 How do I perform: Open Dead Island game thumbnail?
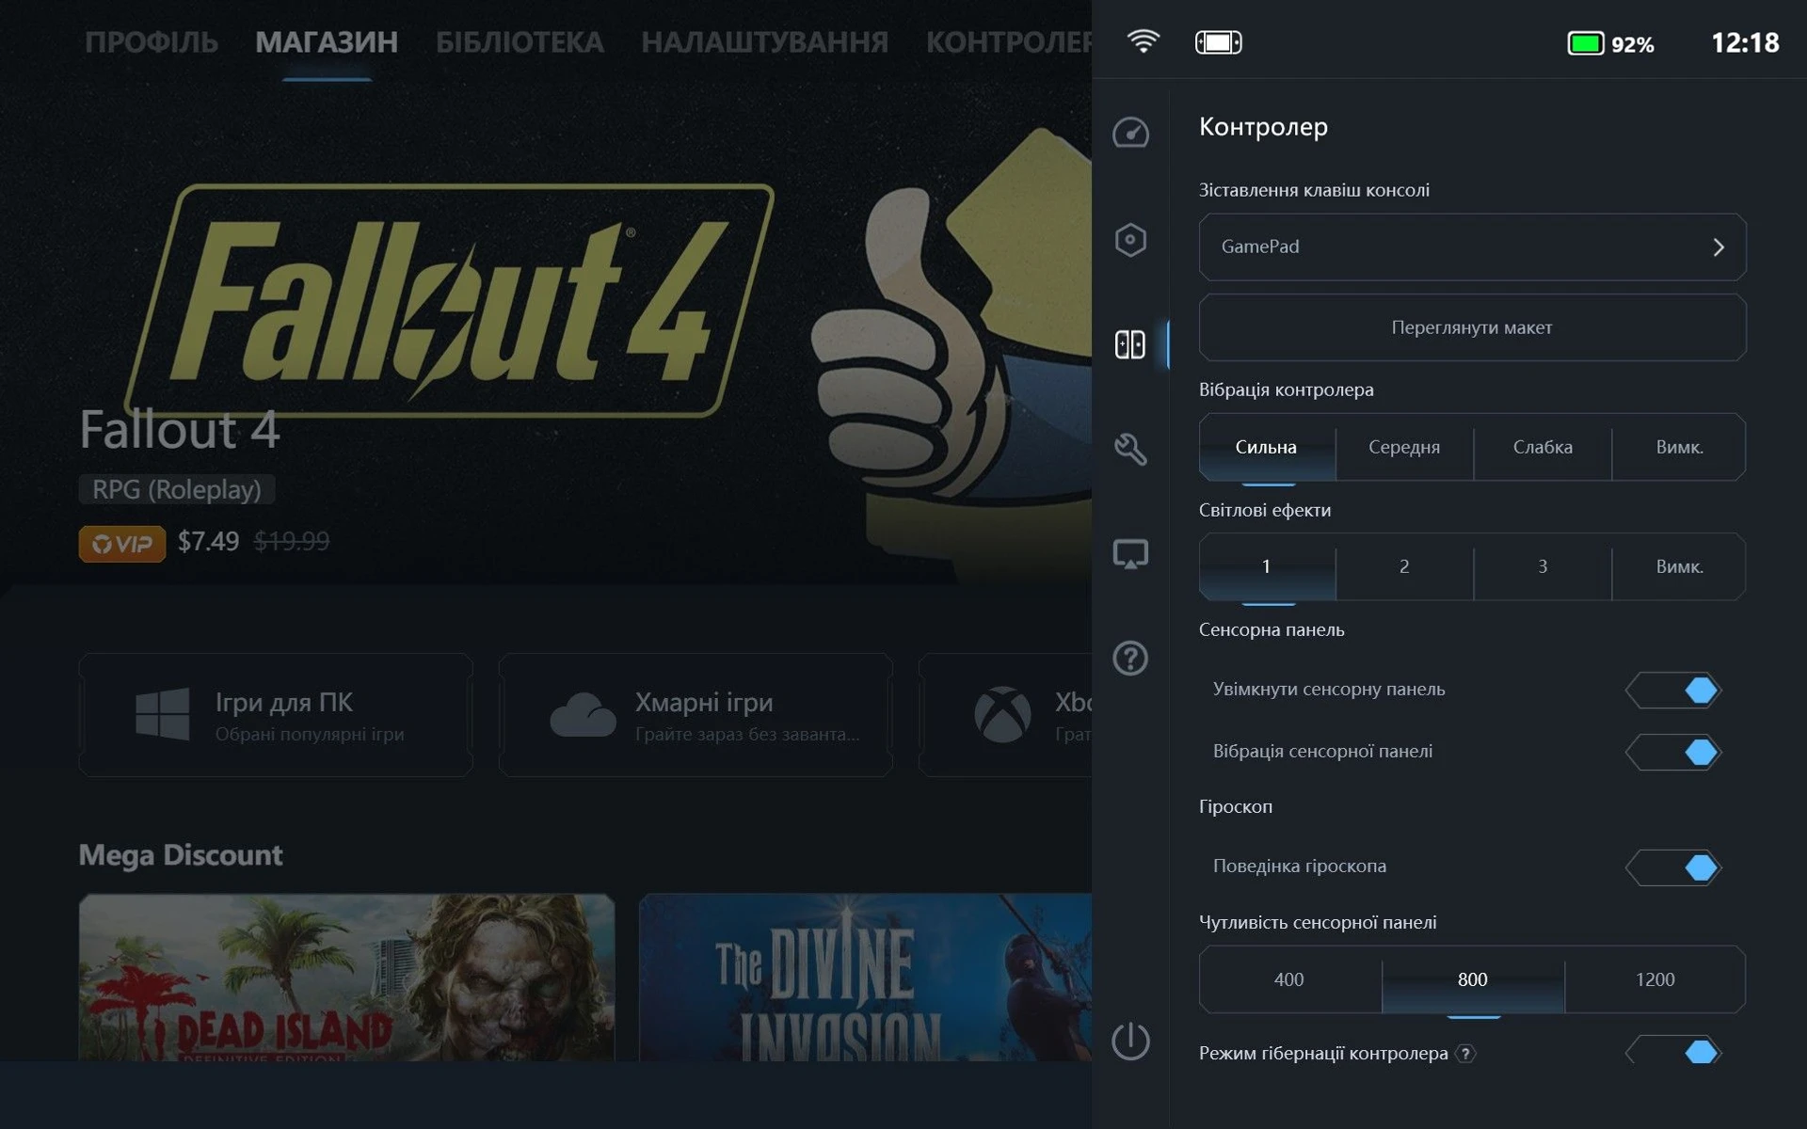pos(346,978)
